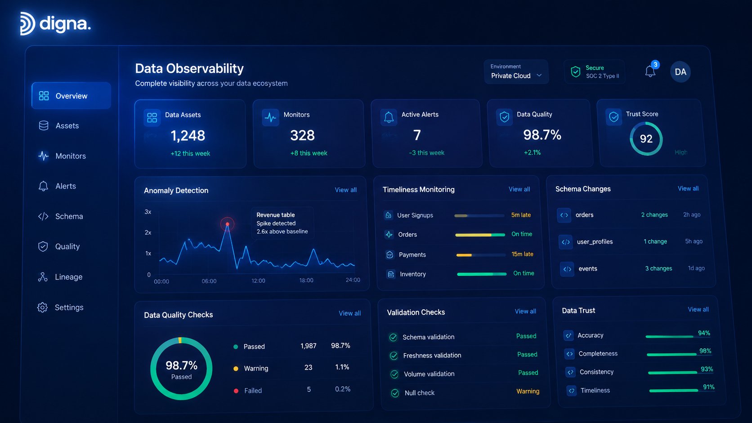Click the Quality shield icon in sidebar
This screenshot has width=752, height=423.
coord(43,246)
